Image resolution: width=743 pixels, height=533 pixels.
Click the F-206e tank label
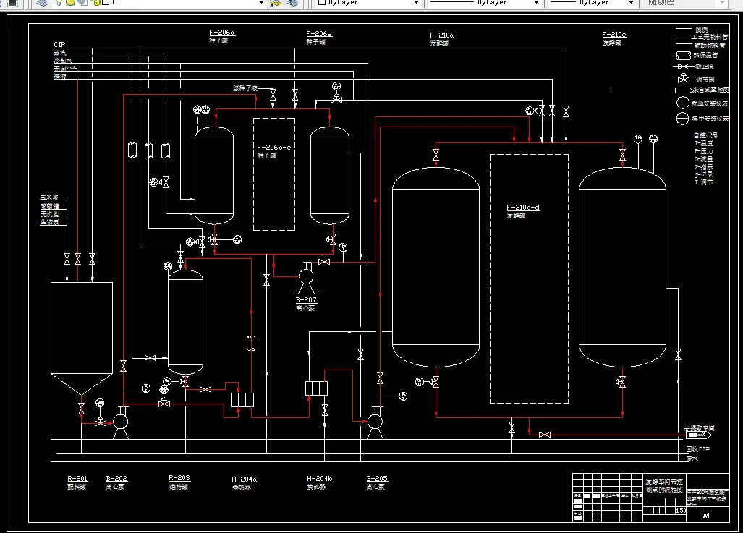point(319,34)
